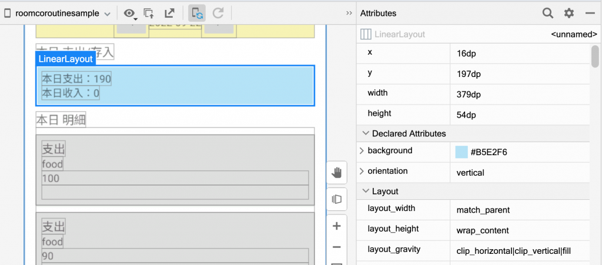The height and width of the screenshot is (265, 602).
Task: Open Attributes panel settings gear
Action: click(568, 14)
